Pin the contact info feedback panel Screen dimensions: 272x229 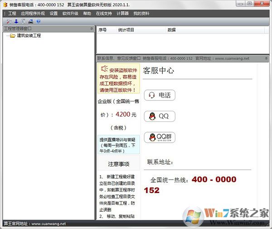coord(267,59)
